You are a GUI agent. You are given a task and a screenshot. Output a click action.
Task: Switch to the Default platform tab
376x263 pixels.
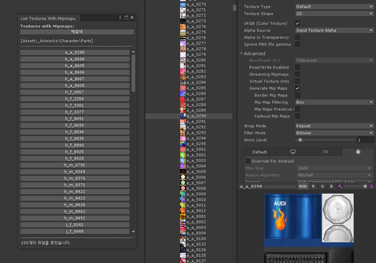pyautogui.click(x=260, y=152)
